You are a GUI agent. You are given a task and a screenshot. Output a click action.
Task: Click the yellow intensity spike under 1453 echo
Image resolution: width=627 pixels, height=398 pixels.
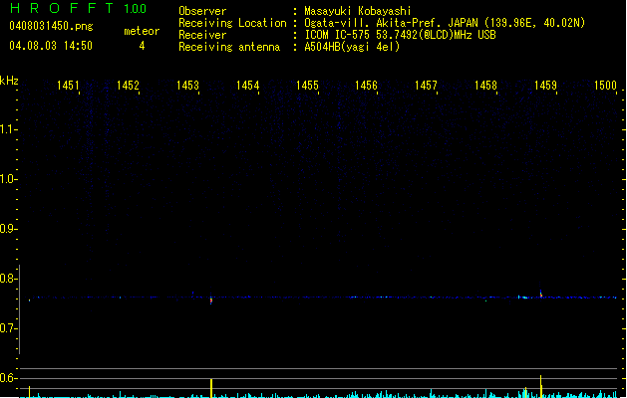point(211,388)
